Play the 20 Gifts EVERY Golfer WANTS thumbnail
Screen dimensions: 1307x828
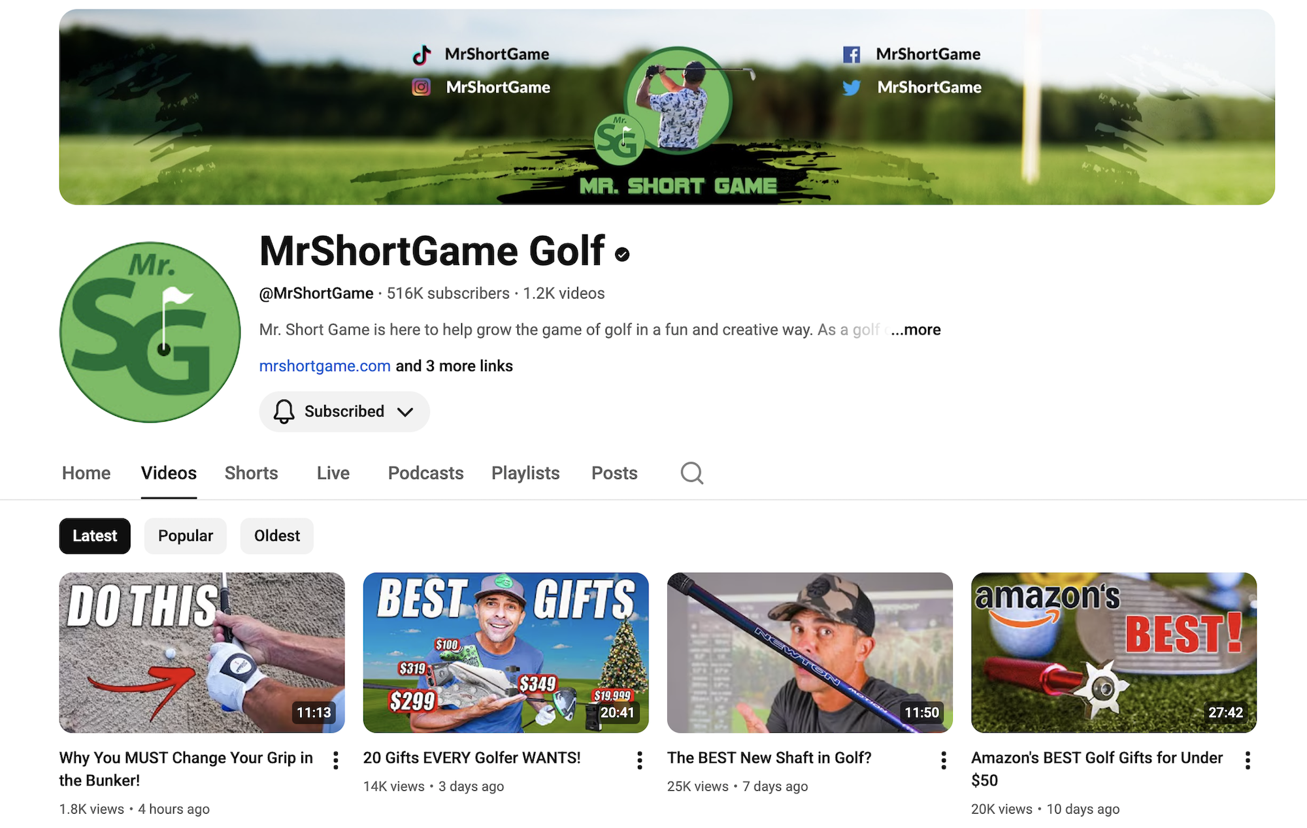coord(506,652)
